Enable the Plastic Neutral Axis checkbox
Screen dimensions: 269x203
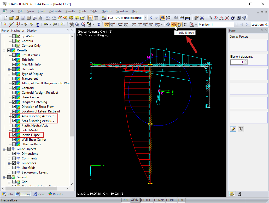coord(14,126)
